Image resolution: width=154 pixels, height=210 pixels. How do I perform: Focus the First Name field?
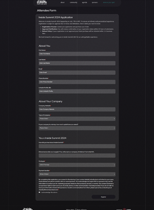pos(77,54)
